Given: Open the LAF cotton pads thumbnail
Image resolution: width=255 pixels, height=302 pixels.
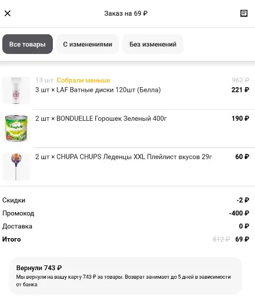Looking at the screenshot, I should 16,91.
